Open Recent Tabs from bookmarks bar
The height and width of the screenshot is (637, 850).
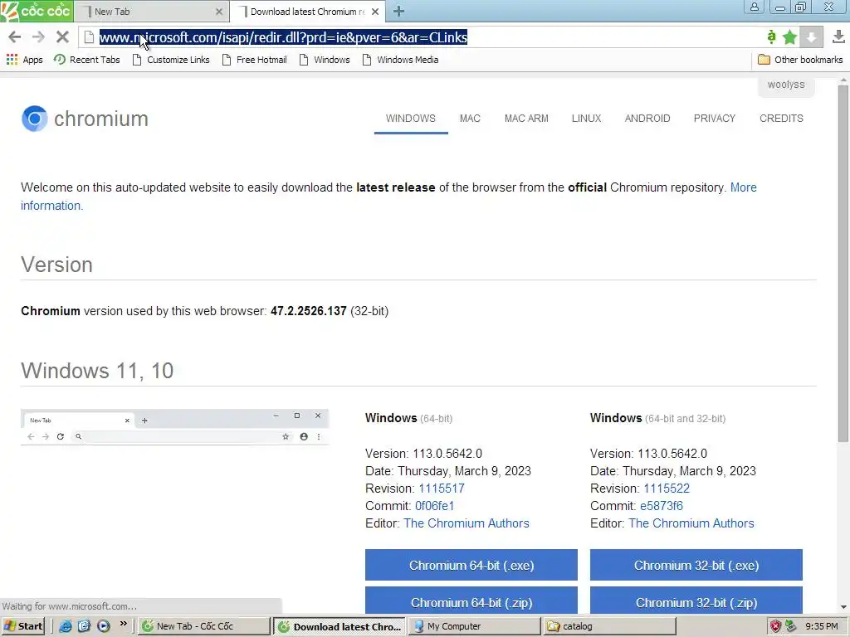[86, 60]
